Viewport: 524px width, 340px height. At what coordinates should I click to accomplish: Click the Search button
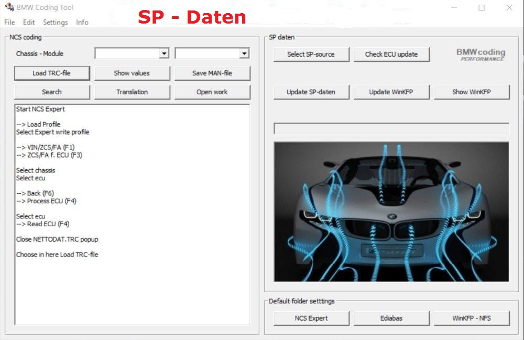coord(52,92)
